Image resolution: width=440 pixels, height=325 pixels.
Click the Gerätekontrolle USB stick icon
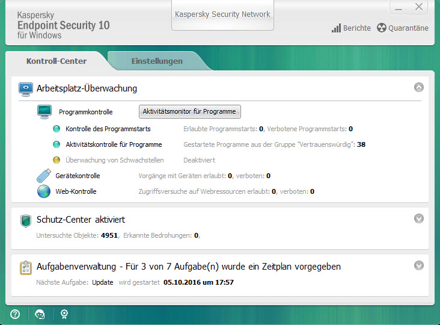pos(44,176)
